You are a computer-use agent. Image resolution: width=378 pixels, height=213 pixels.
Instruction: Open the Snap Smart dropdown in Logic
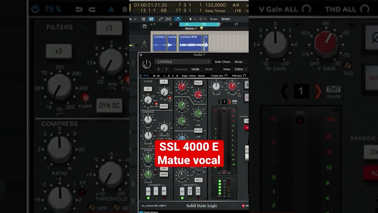click(x=226, y=19)
